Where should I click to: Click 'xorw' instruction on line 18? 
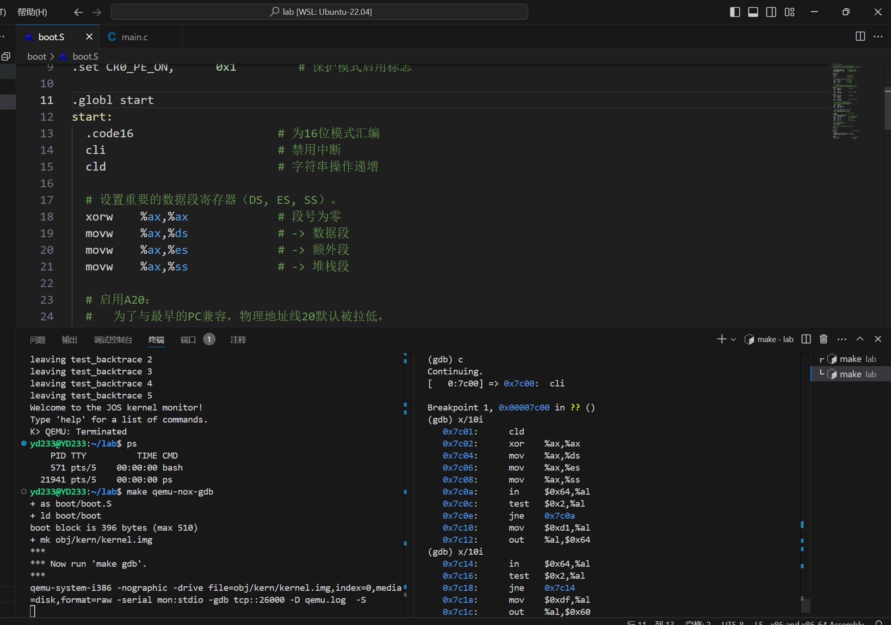coord(99,217)
